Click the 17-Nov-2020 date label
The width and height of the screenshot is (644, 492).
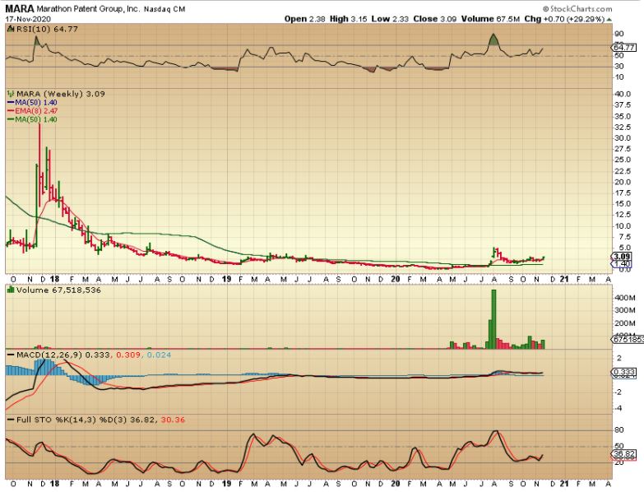(28, 19)
